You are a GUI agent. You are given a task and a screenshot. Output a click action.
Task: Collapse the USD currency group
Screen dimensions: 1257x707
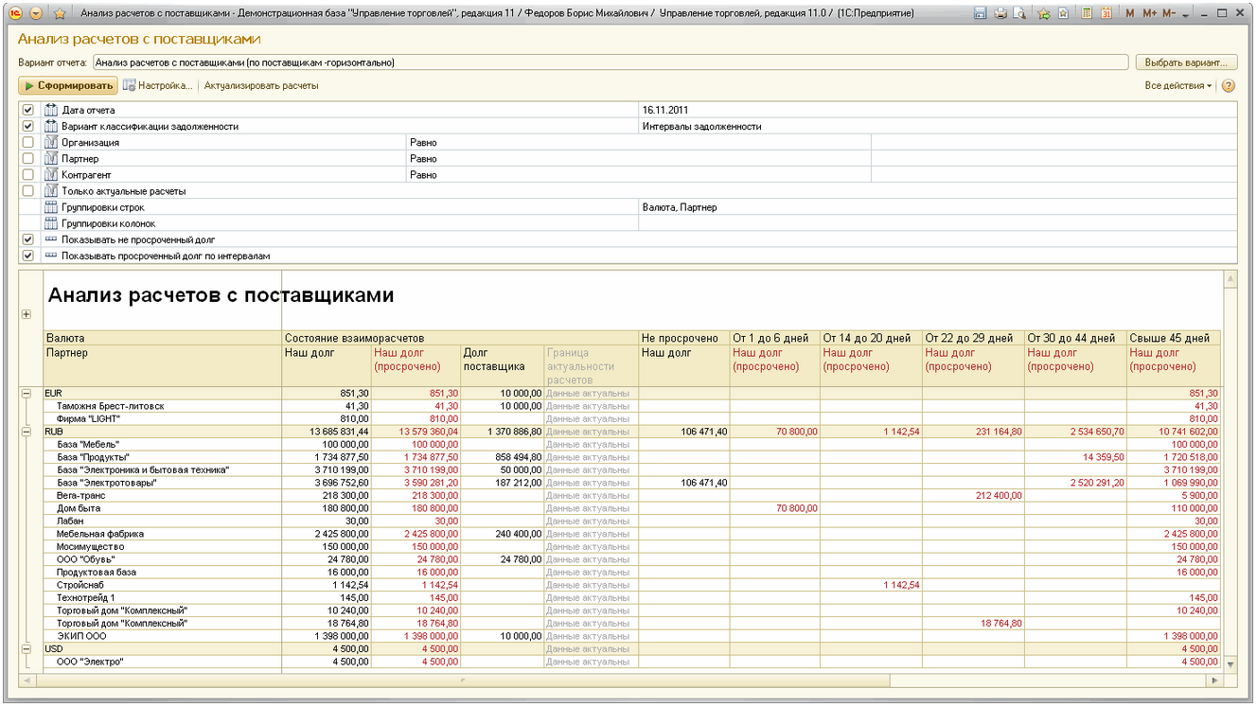(x=27, y=649)
